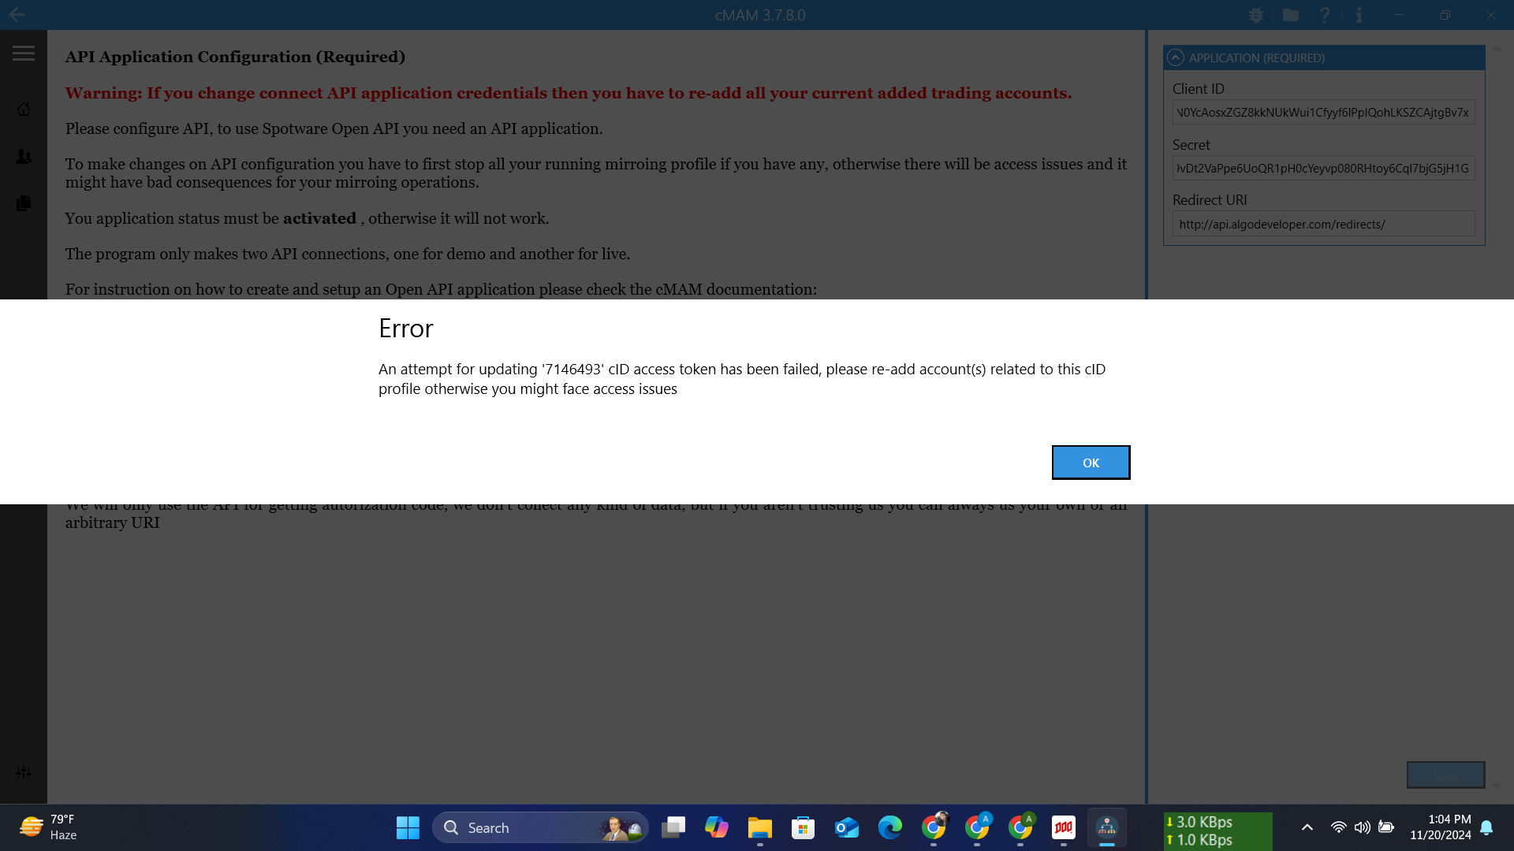Image resolution: width=1514 pixels, height=851 pixels.
Task: Open File Explorer from the taskbar
Action: point(759,827)
